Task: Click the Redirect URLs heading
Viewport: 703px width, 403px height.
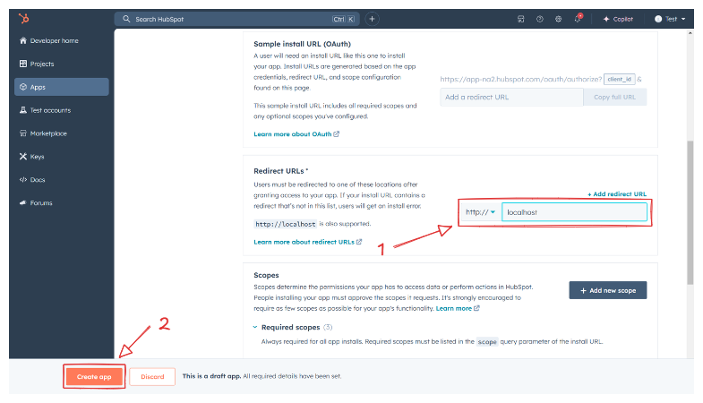Action: (280, 171)
